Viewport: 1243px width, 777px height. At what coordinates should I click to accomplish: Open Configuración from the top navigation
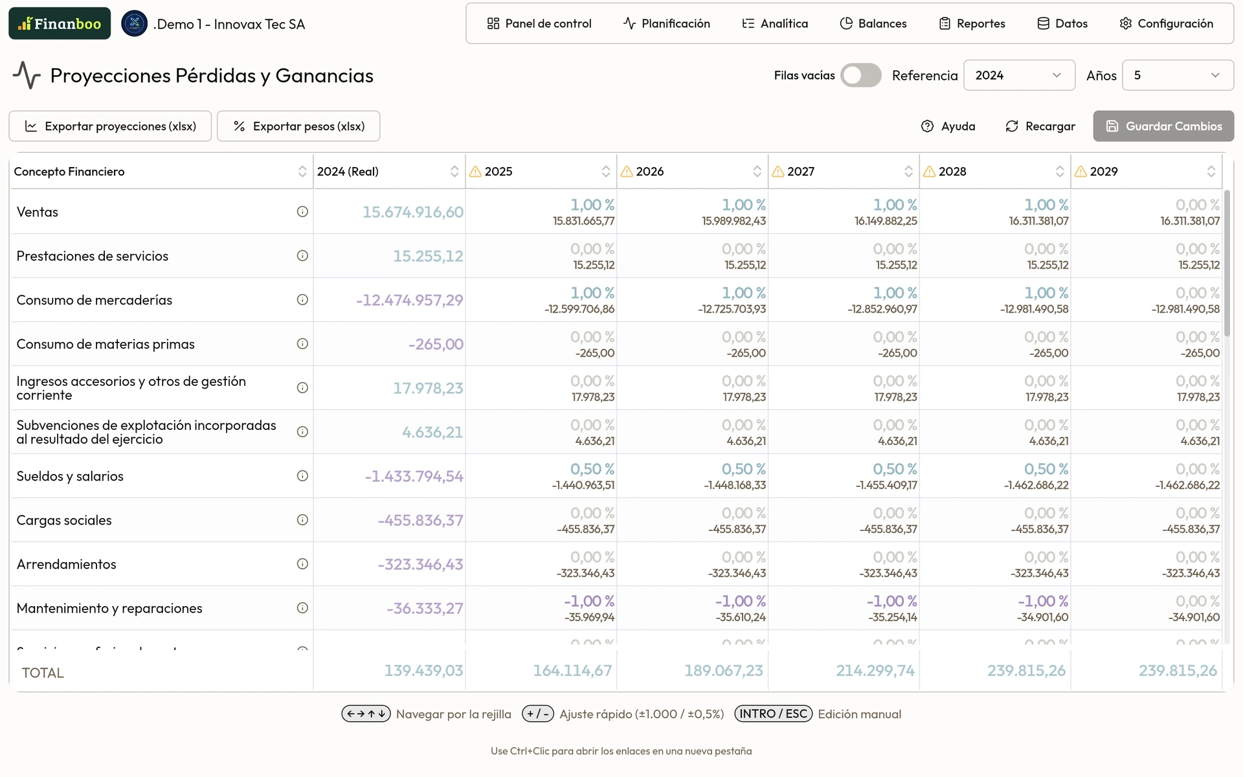point(1166,24)
